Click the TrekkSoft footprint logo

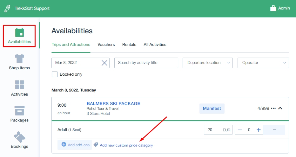tap(7, 9)
